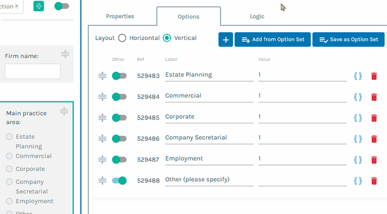Delete the Other (please specify) option
Viewport: 387px width, 214px height.
374,181
